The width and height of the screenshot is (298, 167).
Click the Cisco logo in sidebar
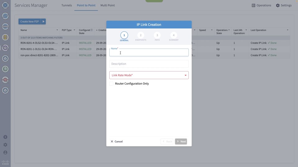point(5,163)
